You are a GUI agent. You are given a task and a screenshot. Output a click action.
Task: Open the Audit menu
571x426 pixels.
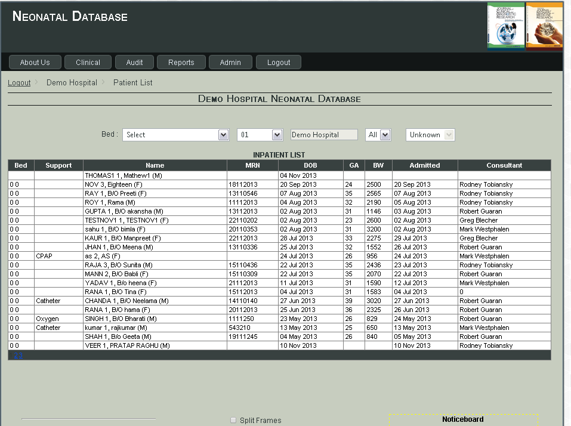click(134, 62)
